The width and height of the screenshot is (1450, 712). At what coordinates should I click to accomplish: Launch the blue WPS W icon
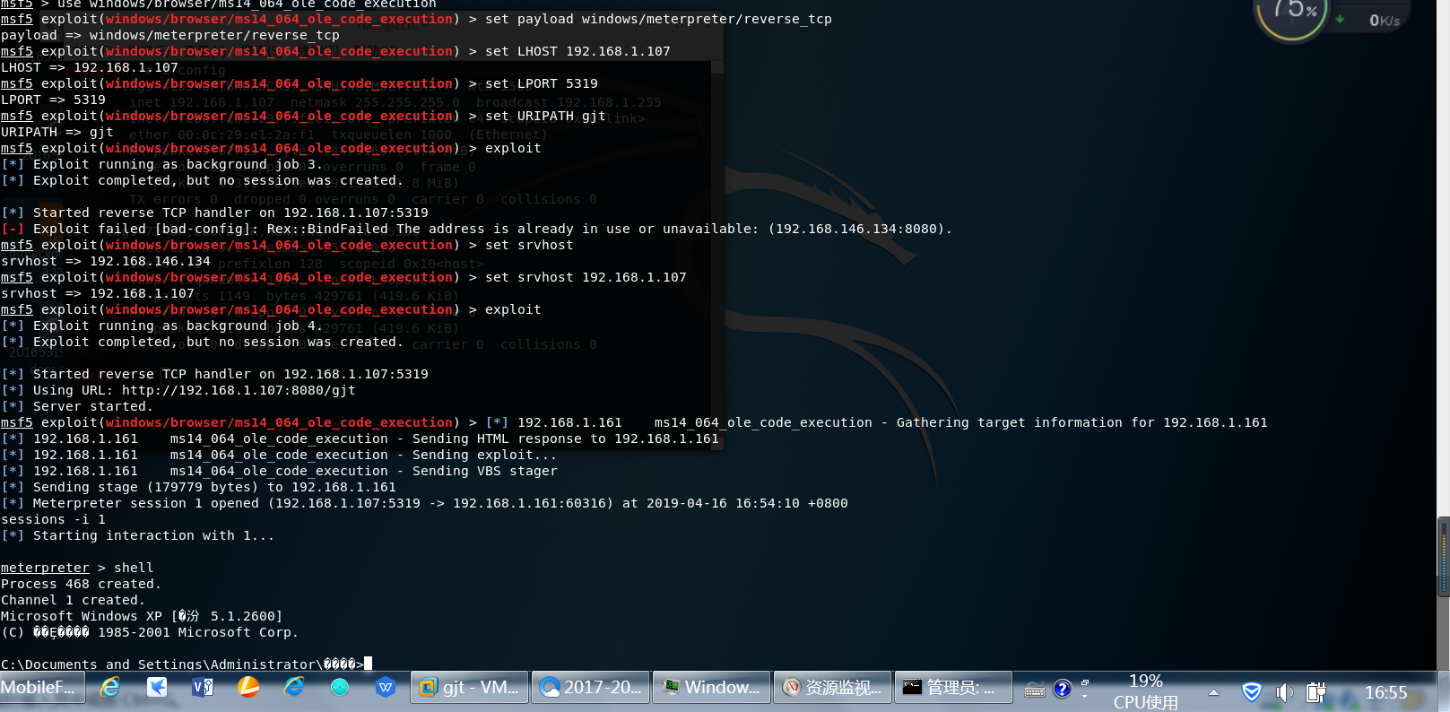tap(386, 688)
